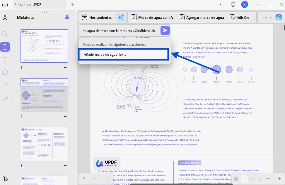Toggle the AI sparkle assistant button
The width and height of the screenshot is (285, 185).
121,18
